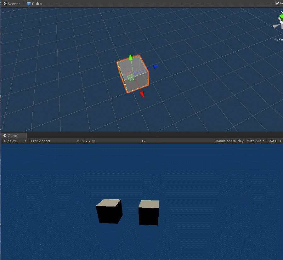Open the Display 1 dropdown
This screenshot has width=283, height=260.
tap(14, 141)
